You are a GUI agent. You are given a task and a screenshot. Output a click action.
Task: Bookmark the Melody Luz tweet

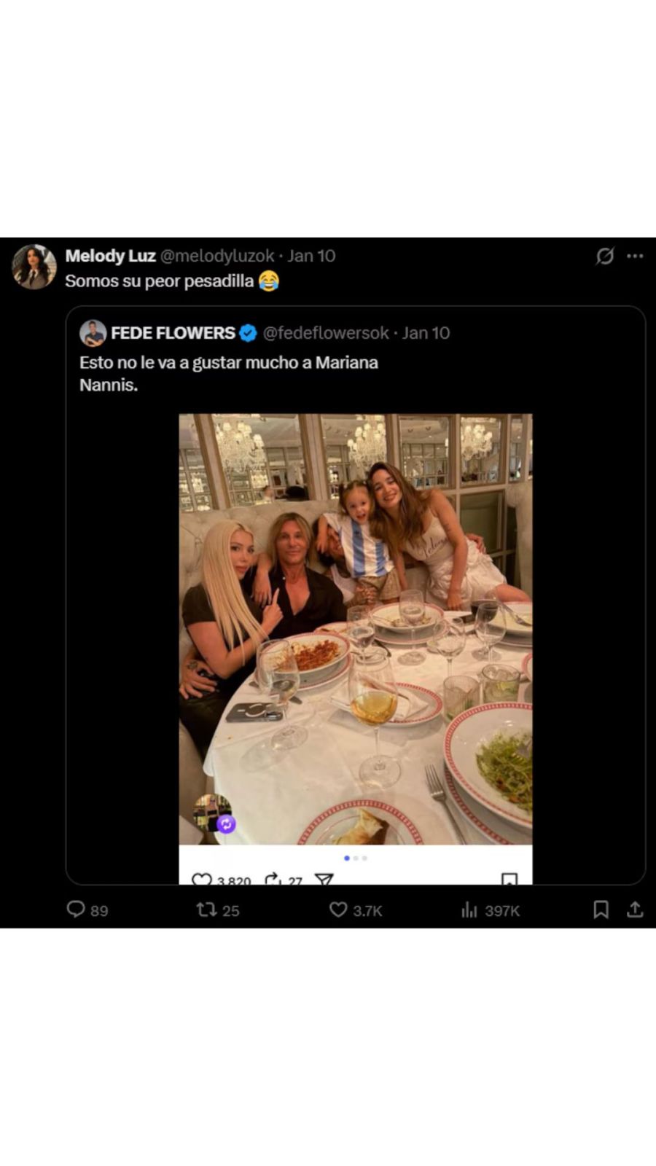601,909
